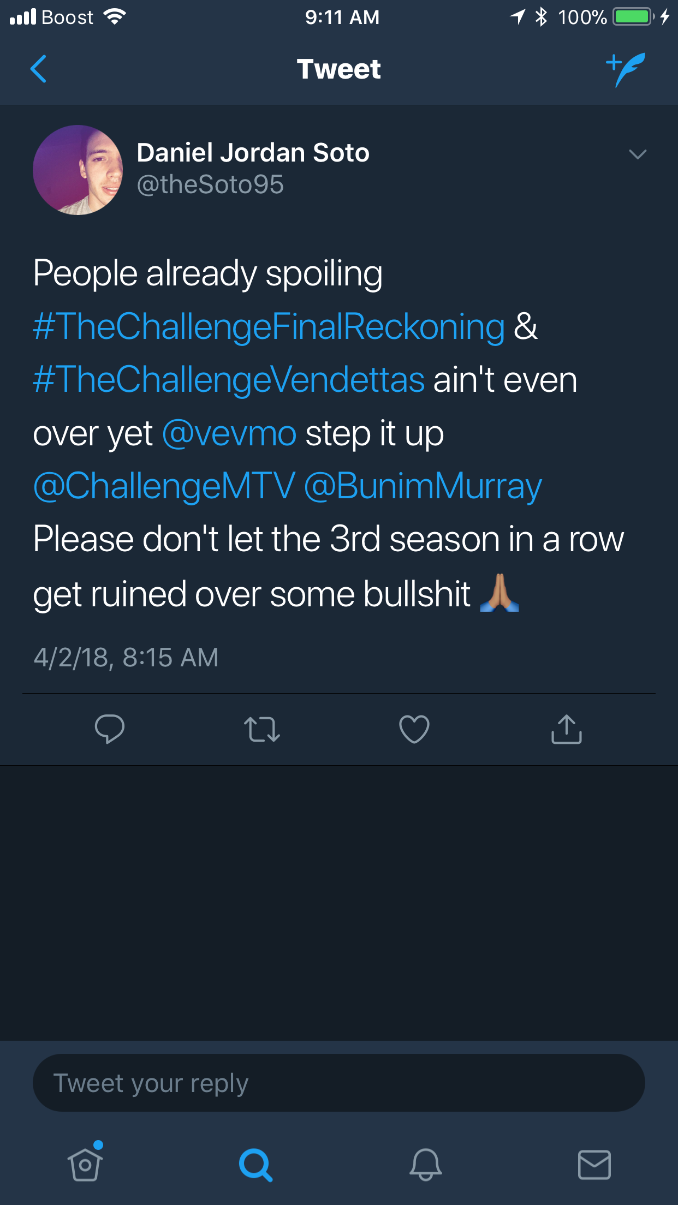Visit the @vevmo mention

pos(229,433)
